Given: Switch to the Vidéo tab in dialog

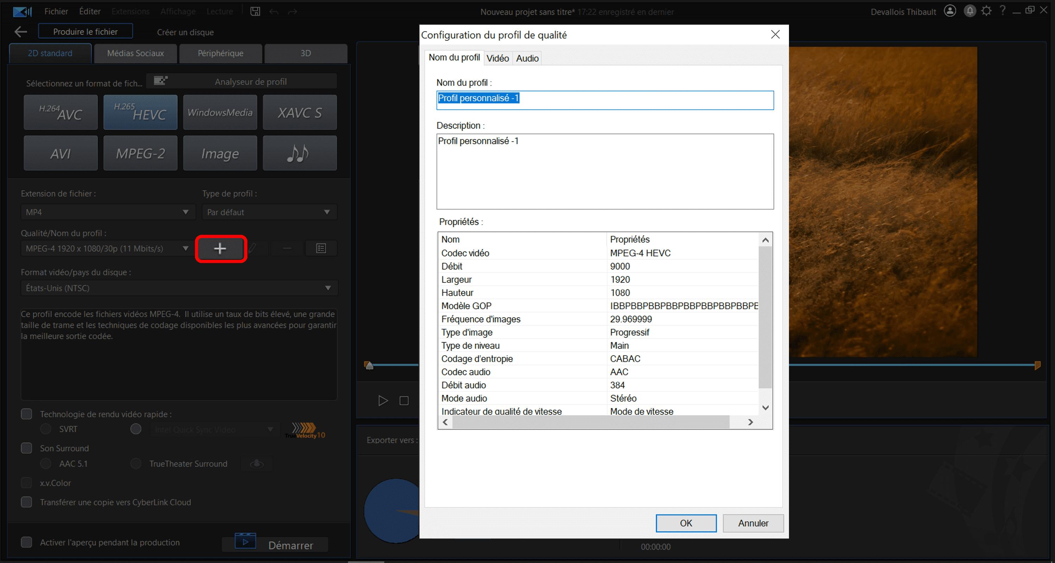Looking at the screenshot, I should point(498,58).
